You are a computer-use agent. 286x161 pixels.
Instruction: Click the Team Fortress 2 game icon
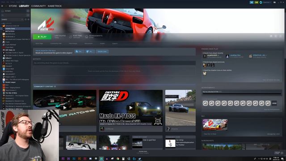[4, 90]
